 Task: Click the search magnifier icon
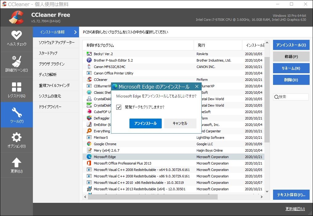276,97
